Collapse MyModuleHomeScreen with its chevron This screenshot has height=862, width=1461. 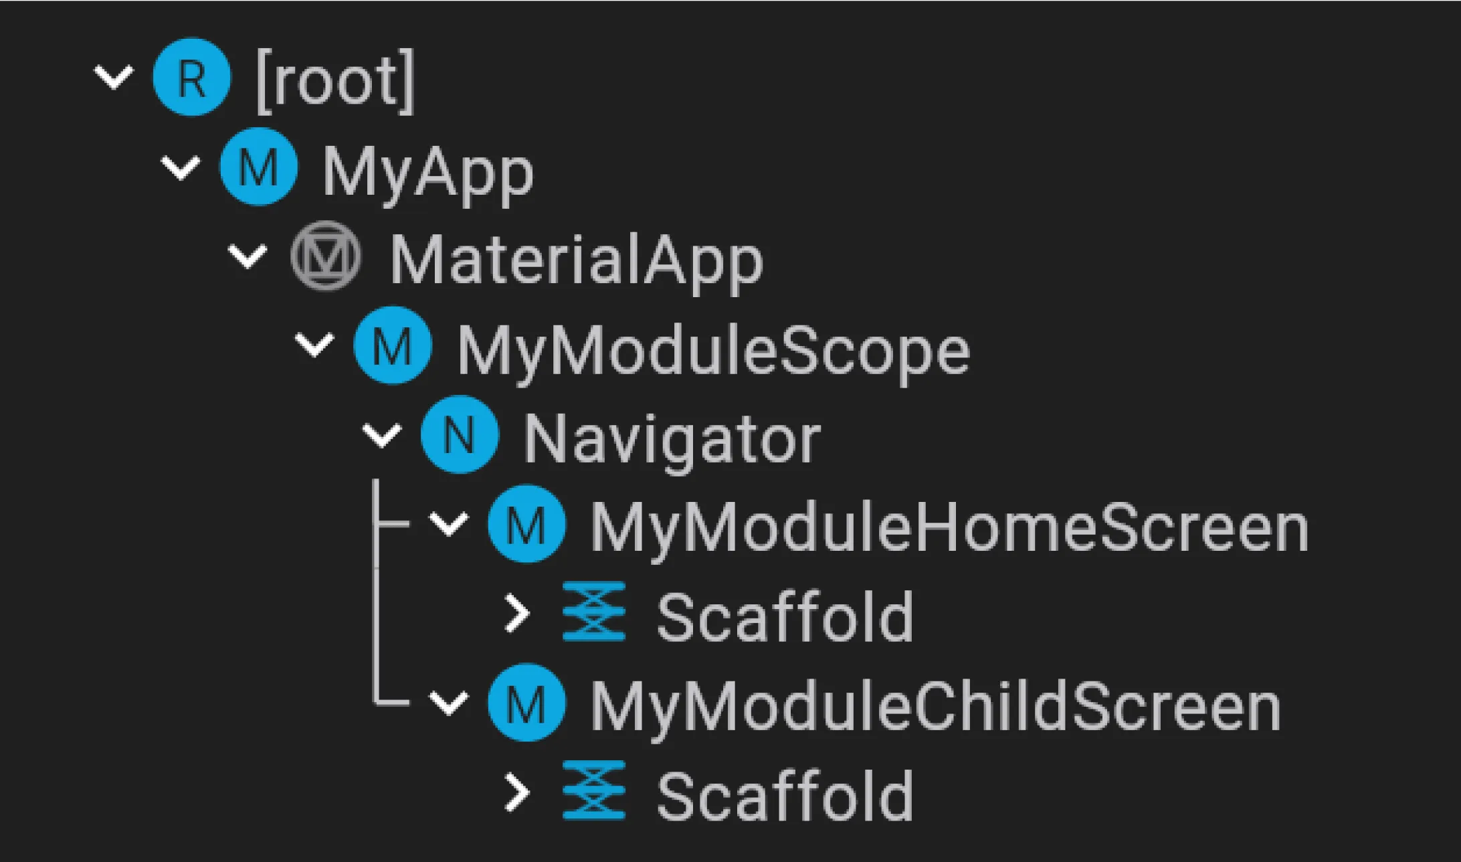(448, 525)
